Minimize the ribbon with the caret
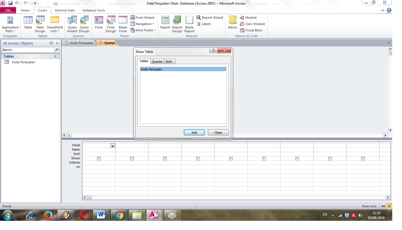Image resolution: width=402 pixels, height=230 pixels. pos(383,10)
